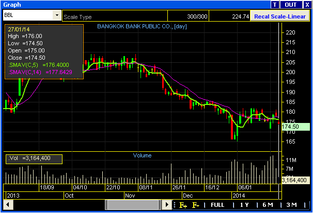The image size is (313, 213).
Task: Select the 1 Y time range
Action: tap(244, 205)
